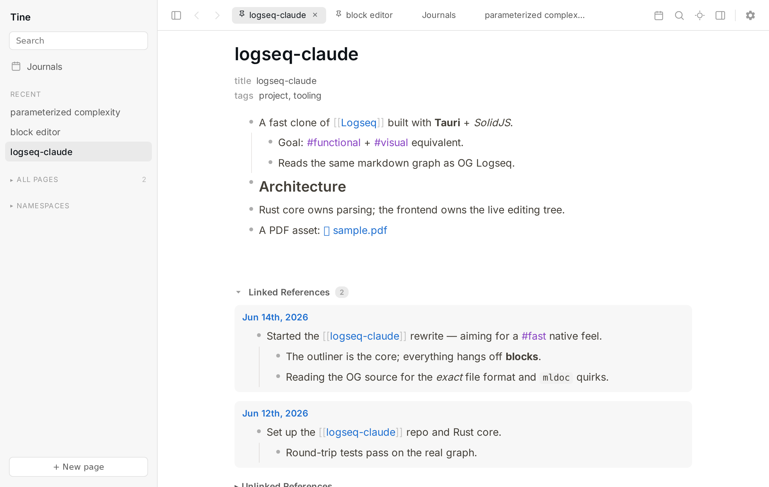Toggle the light/dark theme icon
This screenshot has width=769, height=487.
[x=700, y=15]
